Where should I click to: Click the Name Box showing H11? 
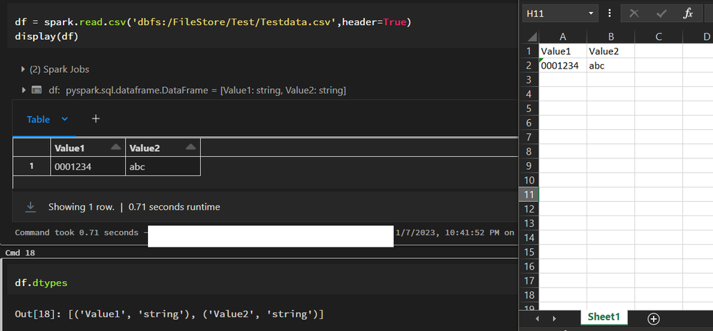(x=554, y=14)
